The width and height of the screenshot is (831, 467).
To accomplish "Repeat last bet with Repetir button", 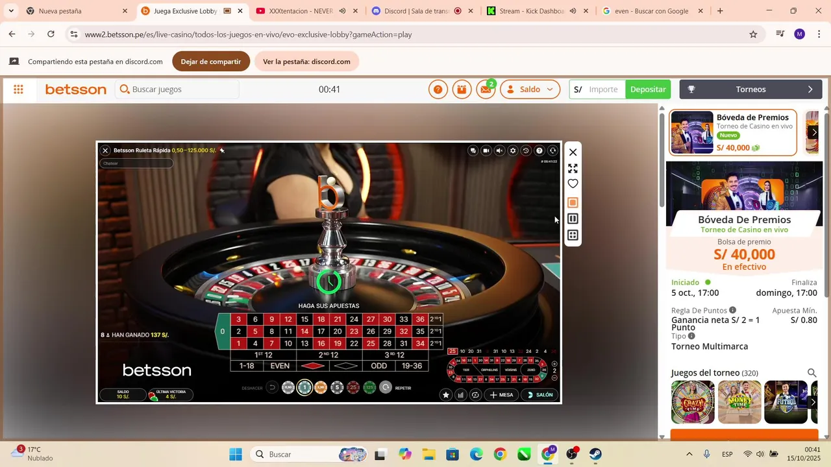I will coord(386,388).
